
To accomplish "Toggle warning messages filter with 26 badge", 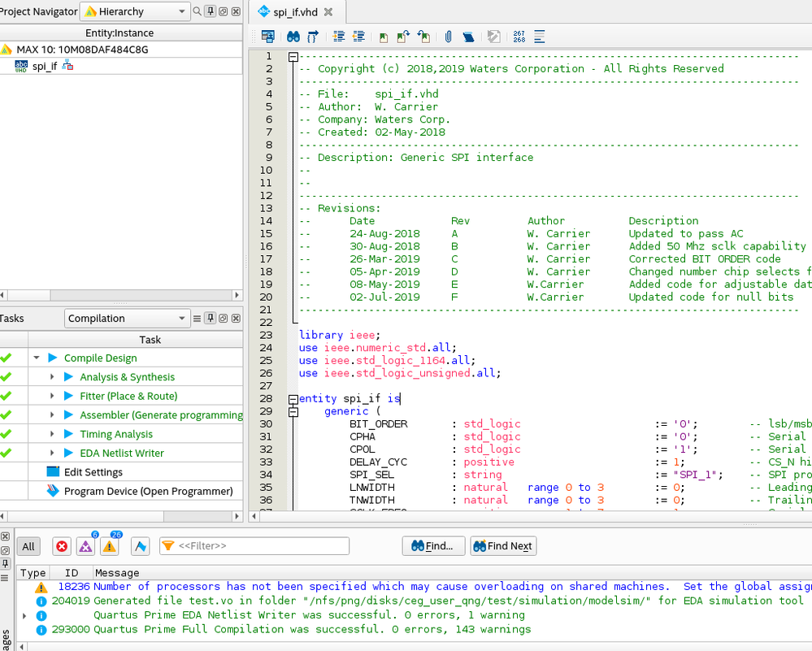I will [x=110, y=546].
